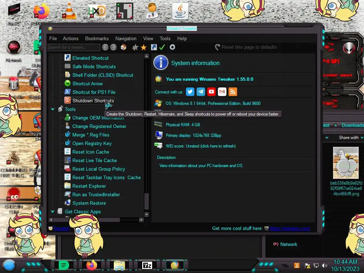
Task: Click the Twitter icon next to Connect with us
Action: (x=190, y=92)
